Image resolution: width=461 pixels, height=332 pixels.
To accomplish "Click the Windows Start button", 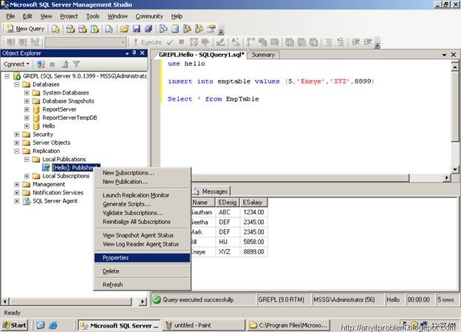I will 15,325.
